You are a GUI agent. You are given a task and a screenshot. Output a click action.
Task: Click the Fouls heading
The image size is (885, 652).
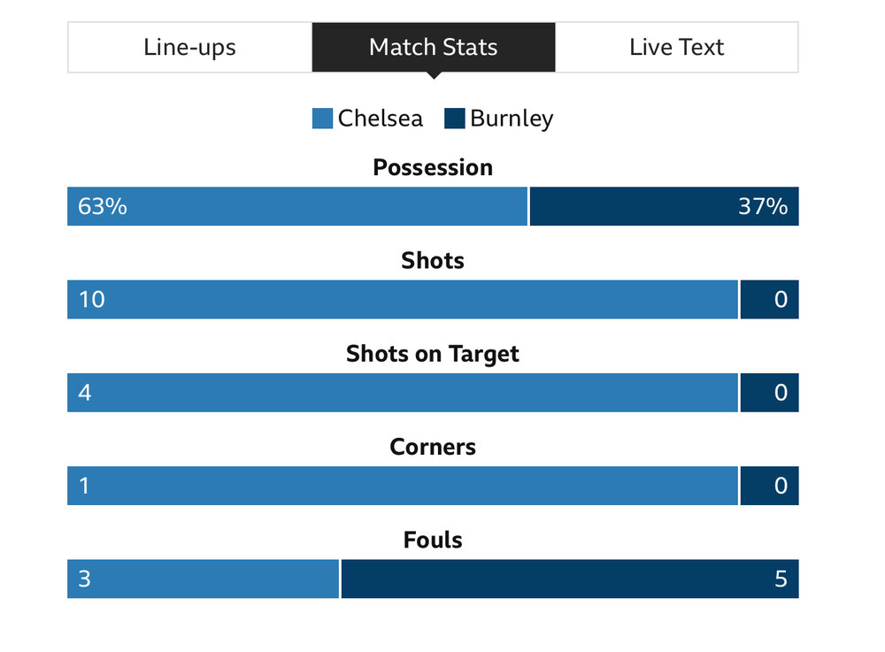[433, 541]
